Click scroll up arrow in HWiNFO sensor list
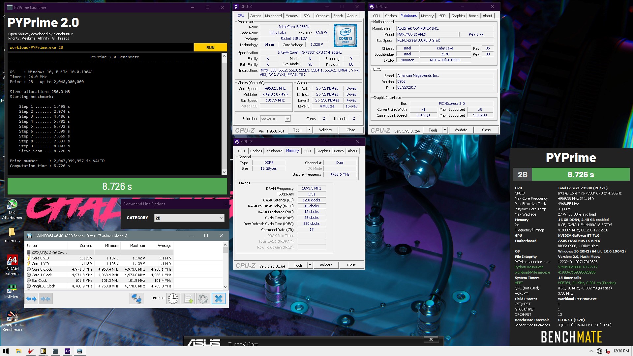 (225, 245)
